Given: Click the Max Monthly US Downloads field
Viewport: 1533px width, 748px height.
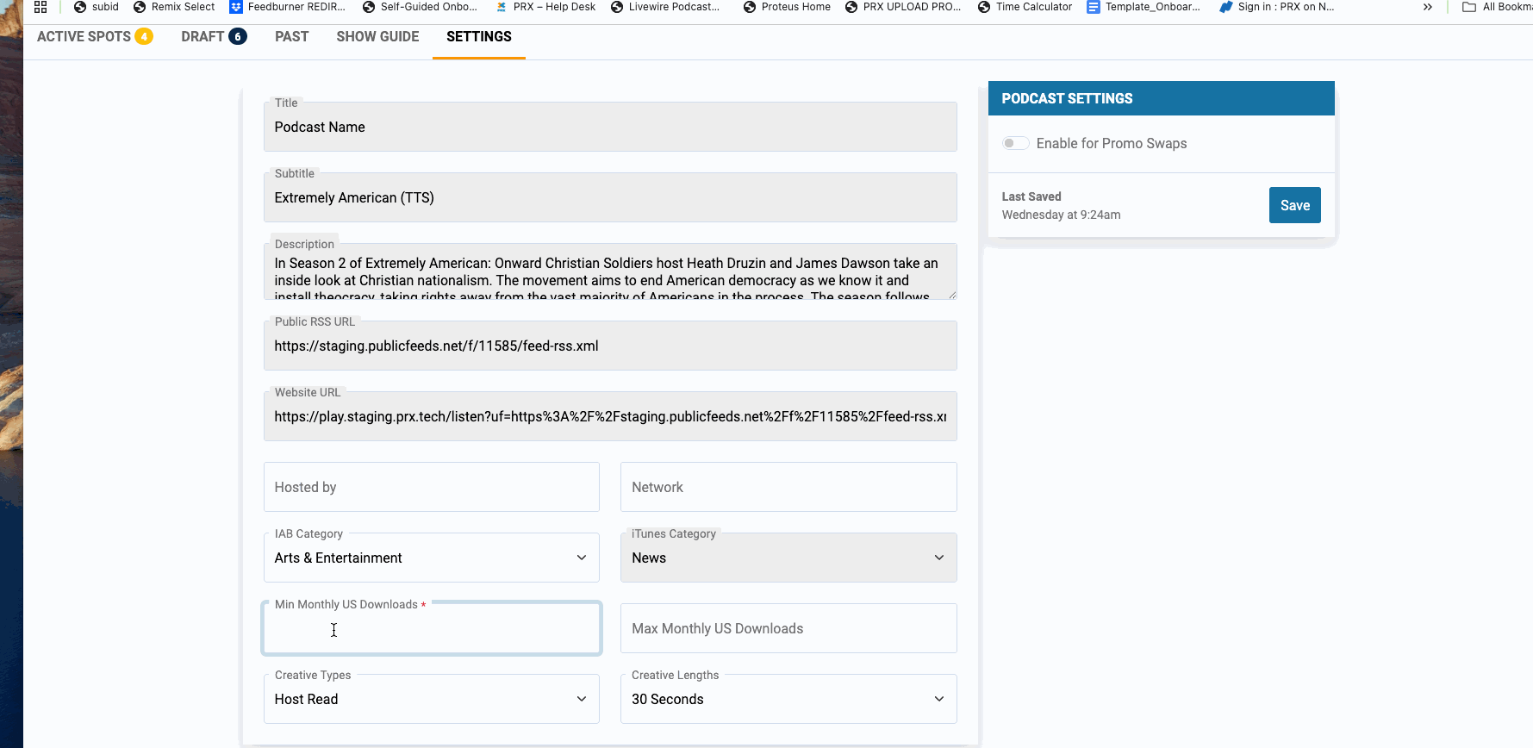Looking at the screenshot, I should 788,628.
